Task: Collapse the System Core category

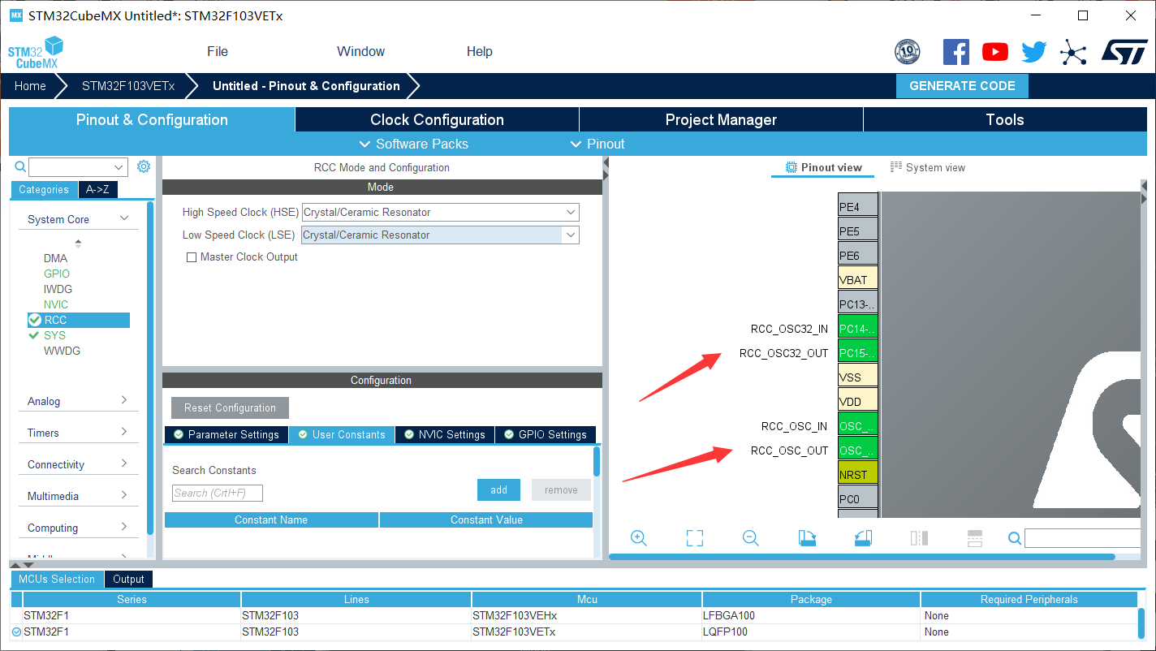Action: click(124, 218)
